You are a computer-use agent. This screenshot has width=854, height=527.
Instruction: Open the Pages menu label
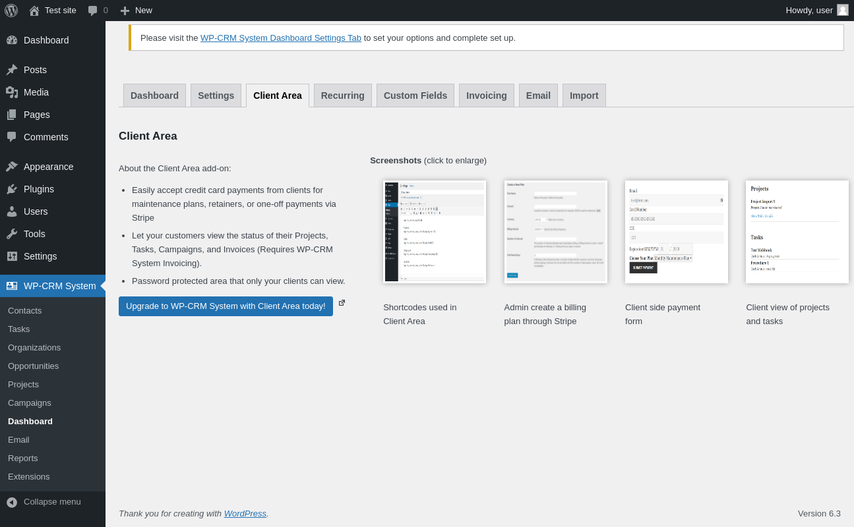point(37,115)
